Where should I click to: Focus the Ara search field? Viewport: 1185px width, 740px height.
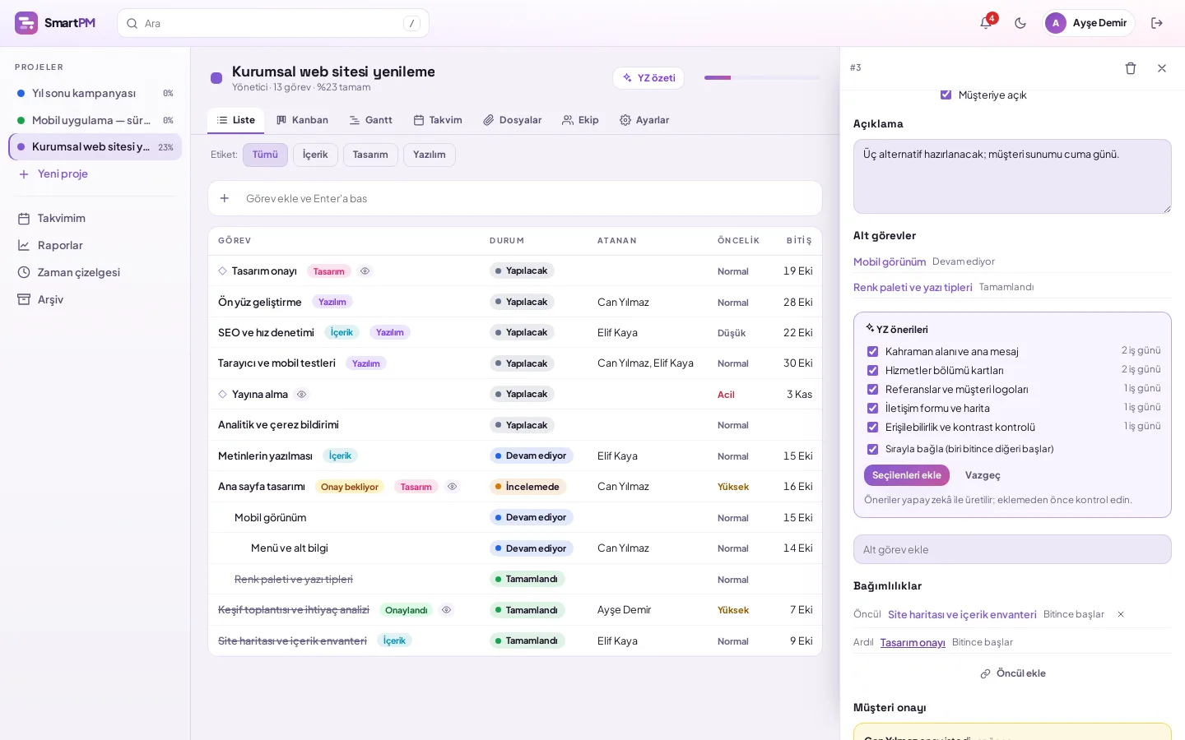pyautogui.click(x=273, y=23)
